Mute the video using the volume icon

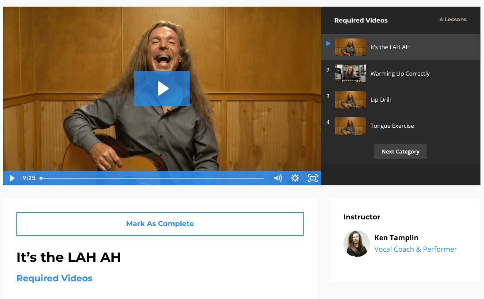[278, 178]
